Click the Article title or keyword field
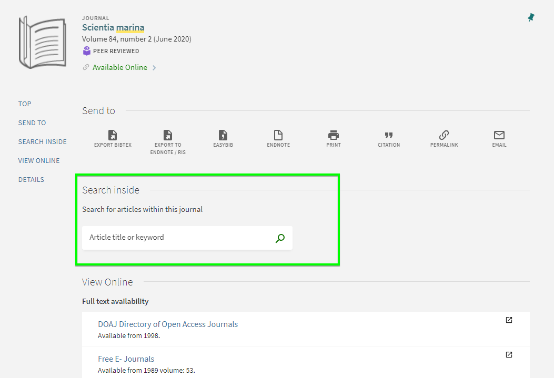The image size is (554, 378). click(179, 238)
